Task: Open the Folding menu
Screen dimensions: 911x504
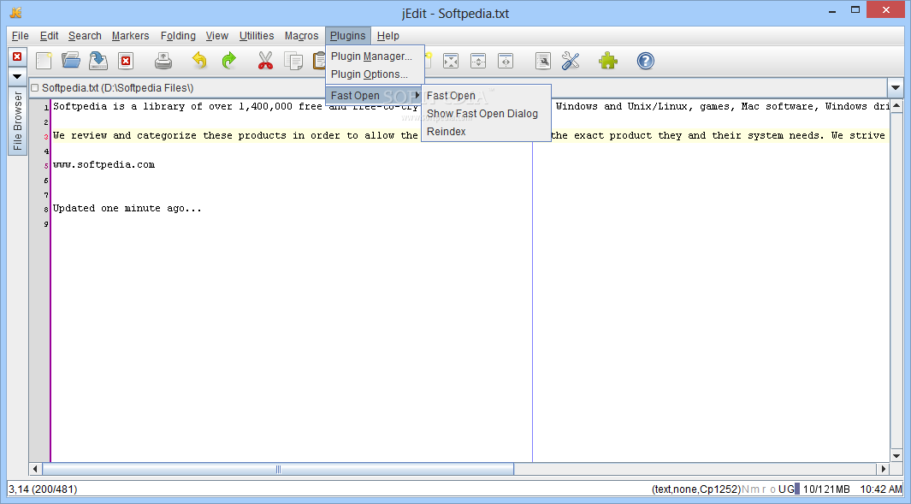Action: point(178,36)
